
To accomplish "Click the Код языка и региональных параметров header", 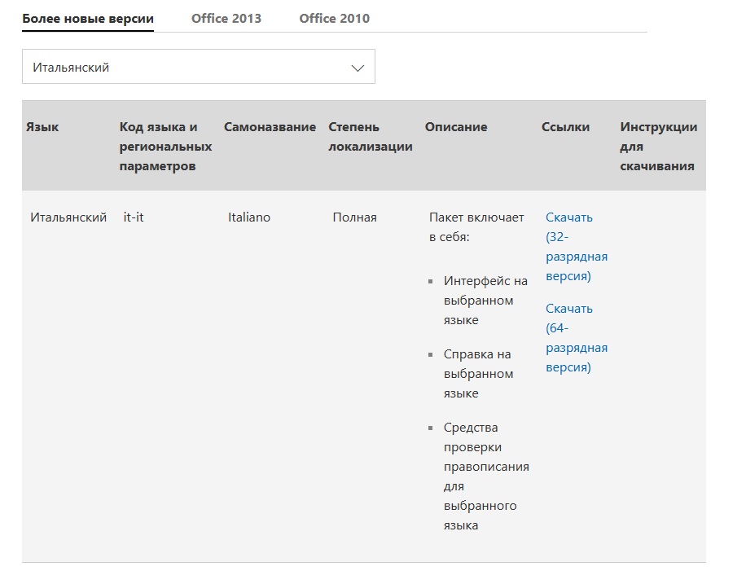I will point(165,147).
